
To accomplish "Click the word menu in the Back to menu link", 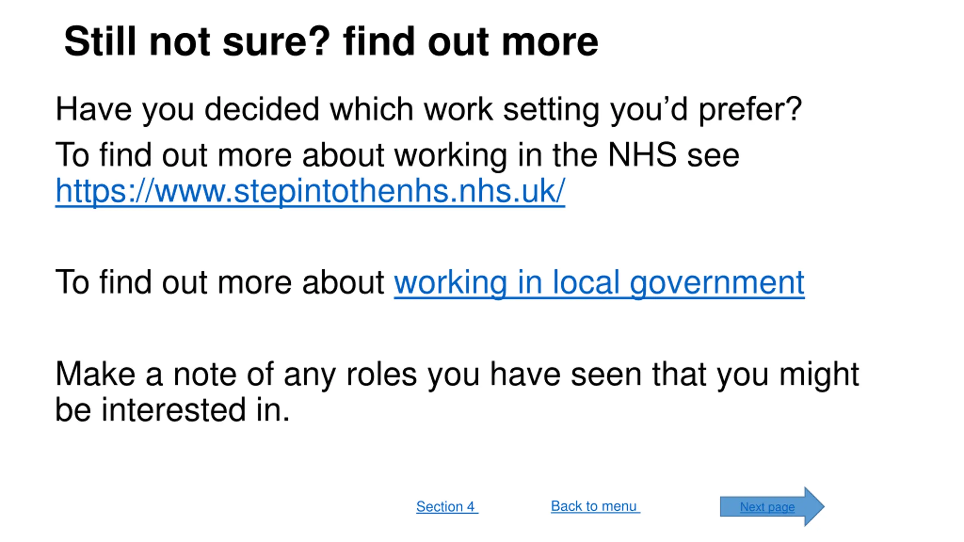I will pyautogui.click(x=619, y=507).
